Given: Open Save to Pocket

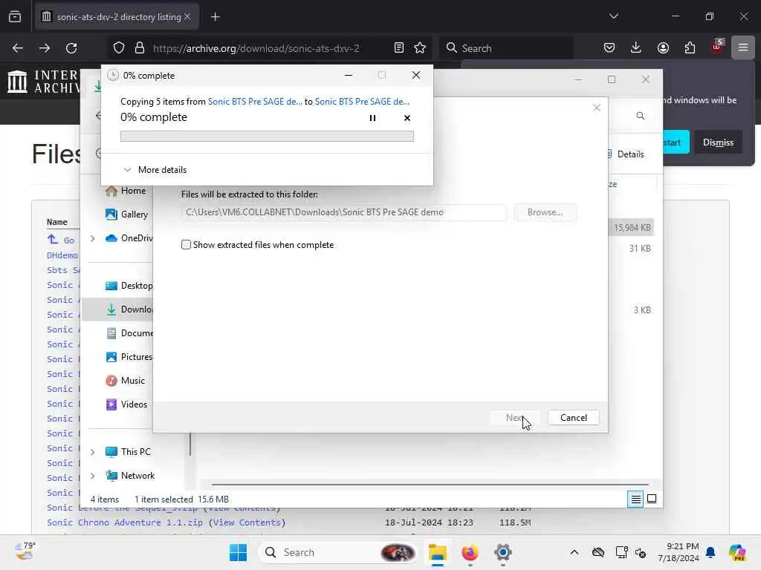Looking at the screenshot, I should [x=609, y=48].
